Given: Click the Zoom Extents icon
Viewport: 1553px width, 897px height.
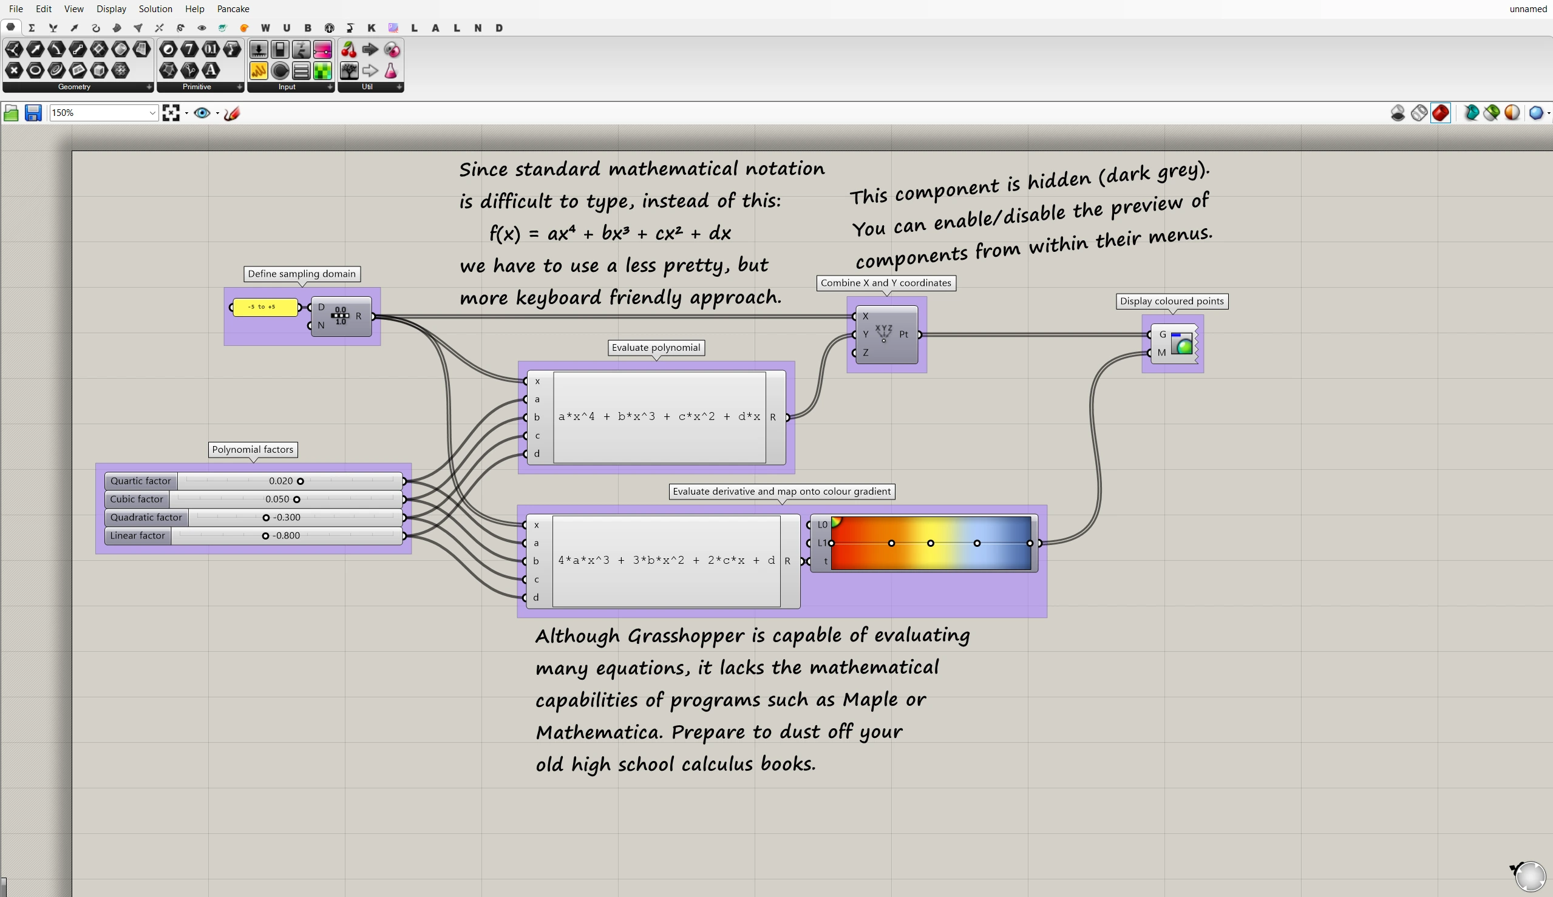Looking at the screenshot, I should point(171,113).
